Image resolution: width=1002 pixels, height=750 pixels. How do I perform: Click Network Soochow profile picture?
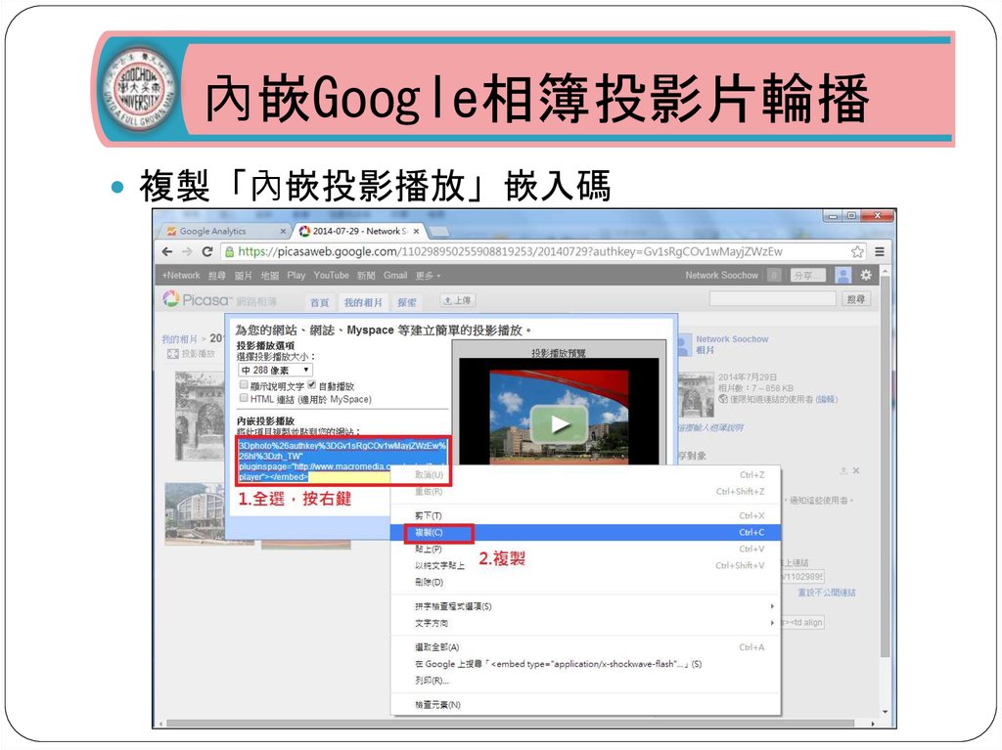(x=684, y=345)
